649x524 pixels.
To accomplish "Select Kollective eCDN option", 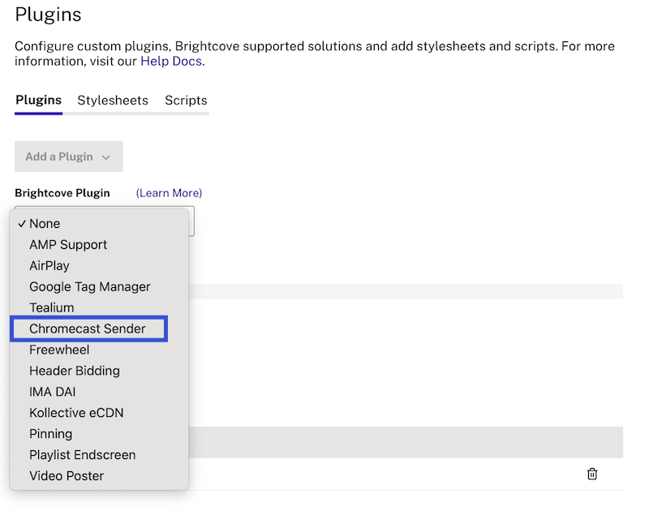I will (x=76, y=413).
